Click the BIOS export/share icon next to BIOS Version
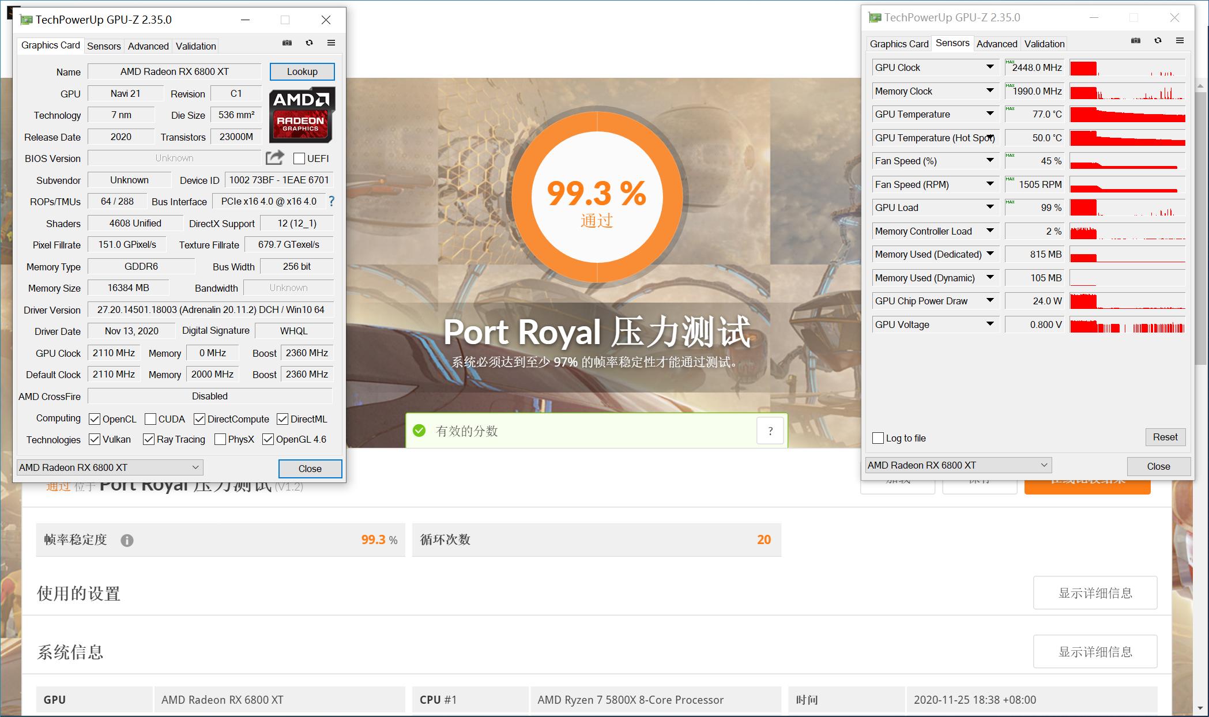Screen dimensions: 1209x717 pos(275,157)
